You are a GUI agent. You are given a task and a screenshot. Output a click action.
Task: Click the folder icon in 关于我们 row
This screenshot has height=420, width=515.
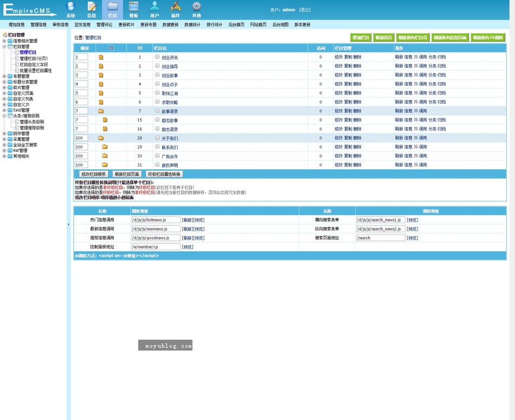coord(101,138)
